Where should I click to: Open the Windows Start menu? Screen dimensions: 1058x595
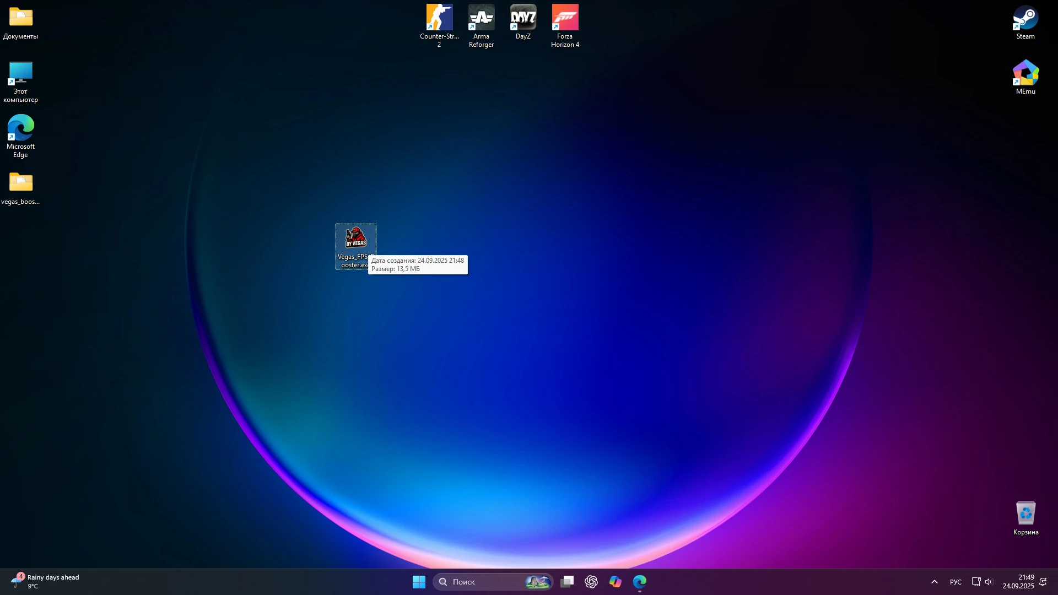[x=419, y=582]
